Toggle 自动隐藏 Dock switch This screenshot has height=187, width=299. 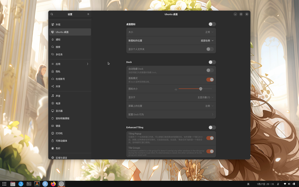[x=210, y=70]
